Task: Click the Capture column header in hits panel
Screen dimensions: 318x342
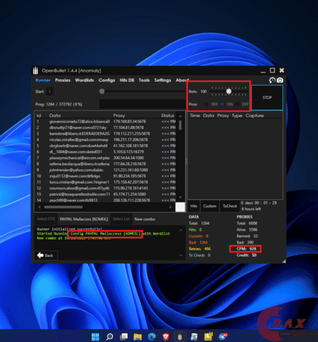Action: point(254,116)
